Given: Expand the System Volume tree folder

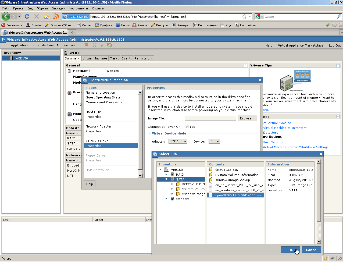Looking at the screenshot, I should [x=172, y=189].
